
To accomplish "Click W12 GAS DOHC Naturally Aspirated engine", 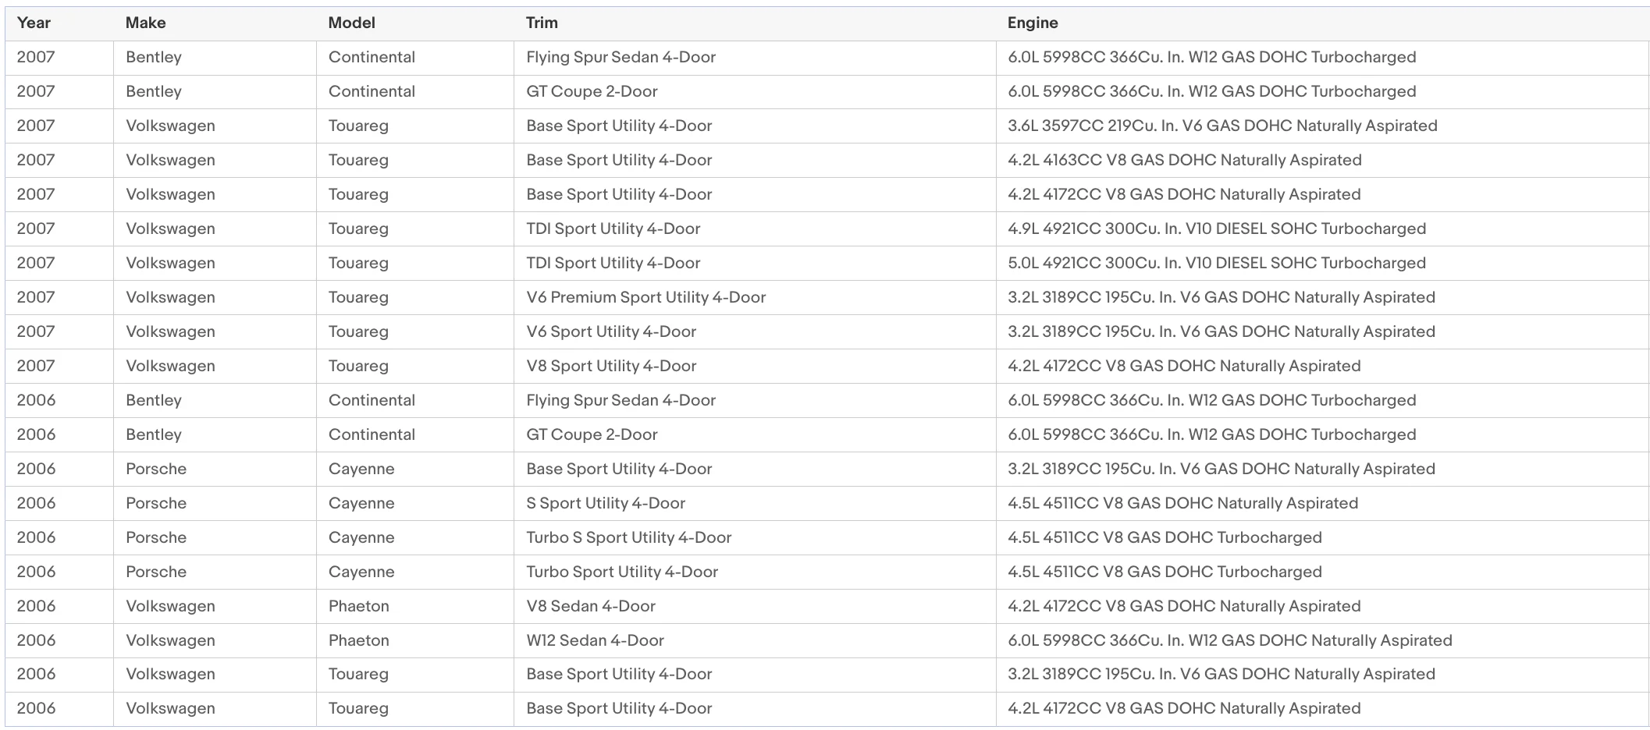I will pyautogui.click(x=1229, y=640).
